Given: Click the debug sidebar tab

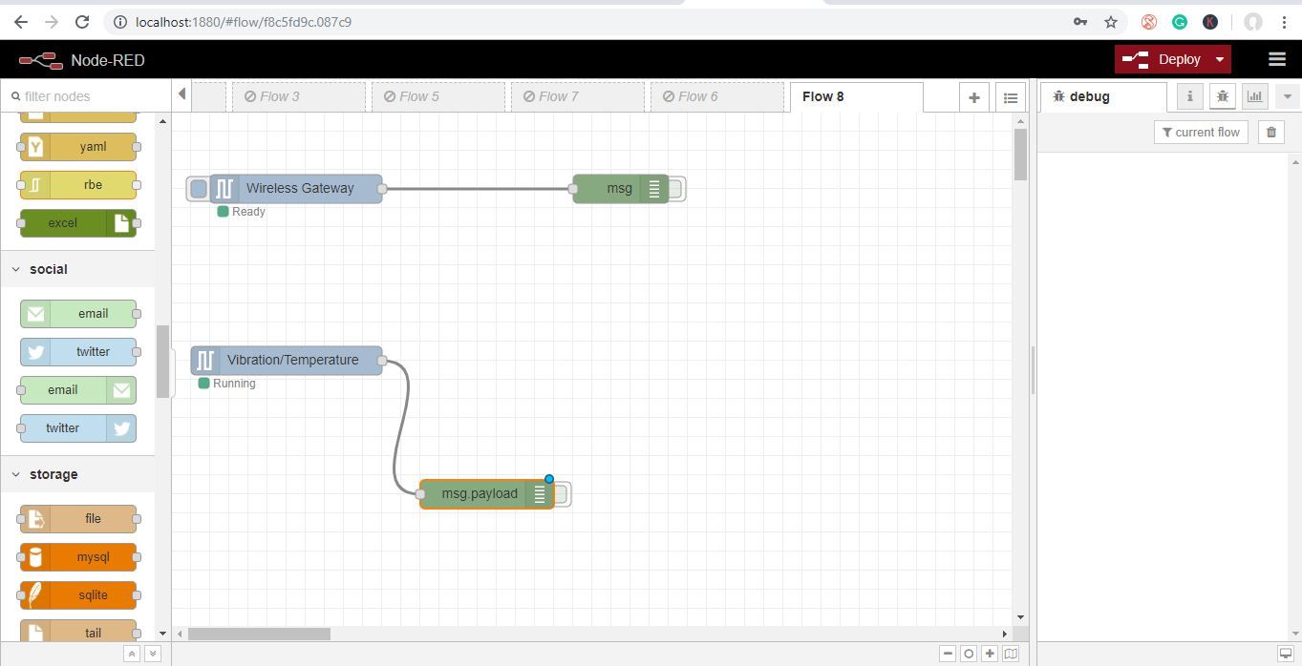Looking at the screenshot, I should tap(1102, 96).
